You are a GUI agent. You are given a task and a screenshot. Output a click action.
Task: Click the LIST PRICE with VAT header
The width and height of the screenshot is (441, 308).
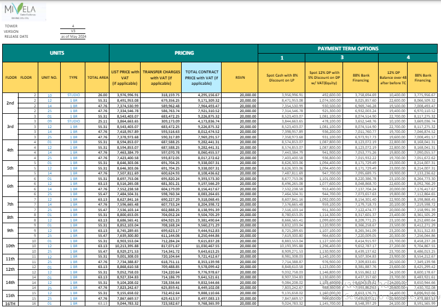click(x=125, y=78)
